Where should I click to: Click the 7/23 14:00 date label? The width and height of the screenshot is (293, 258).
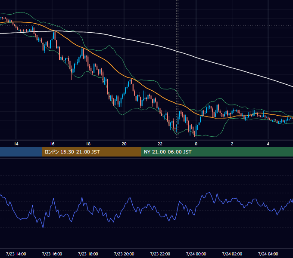(x=16, y=254)
